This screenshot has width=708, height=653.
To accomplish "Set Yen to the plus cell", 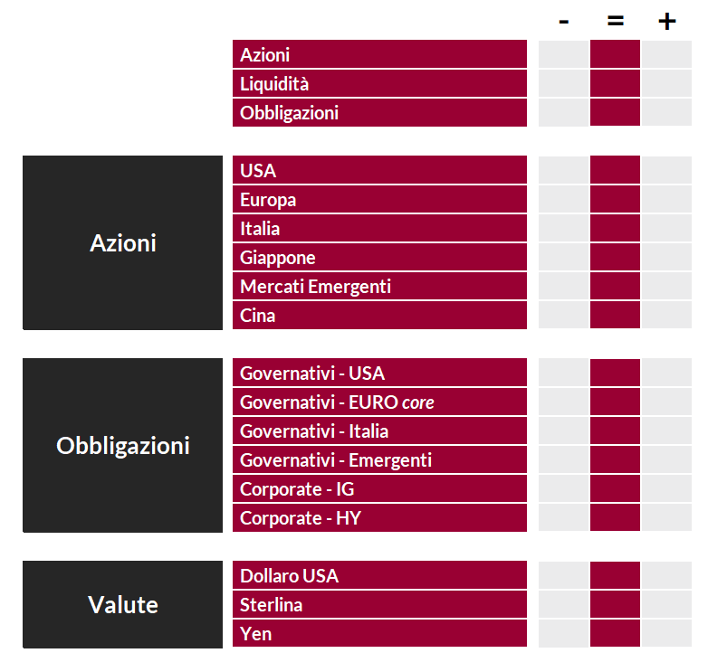I will point(667,633).
